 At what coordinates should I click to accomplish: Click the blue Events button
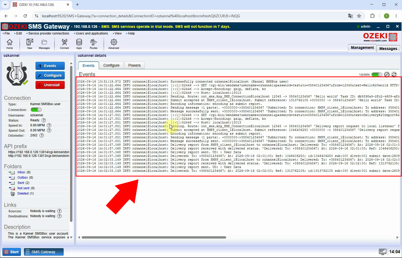point(50,66)
